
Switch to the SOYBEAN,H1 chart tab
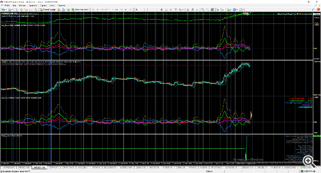pyautogui.click(x=231, y=167)
